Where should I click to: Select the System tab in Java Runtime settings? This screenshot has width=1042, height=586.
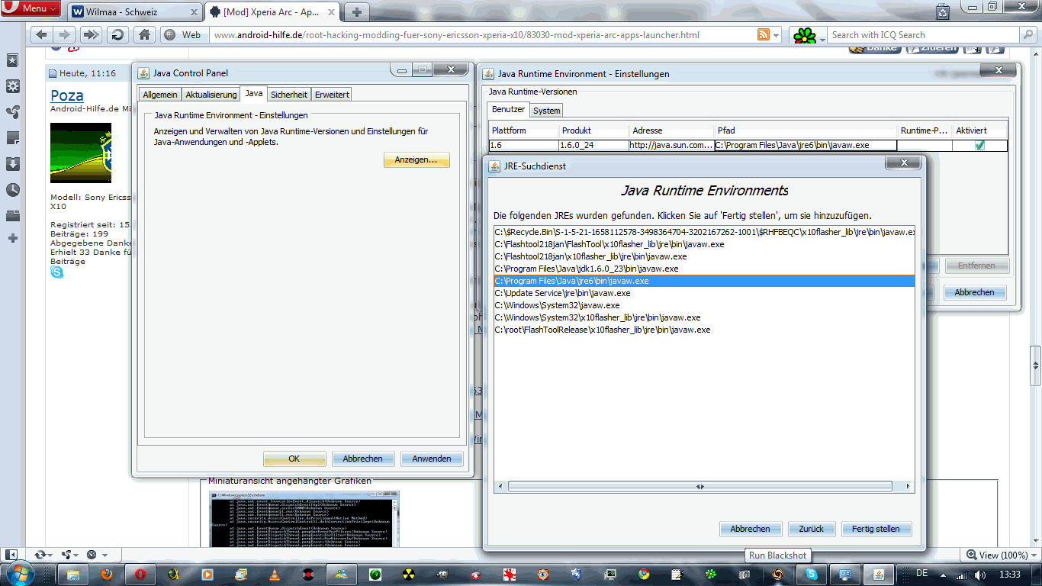(x=546, y=111)
